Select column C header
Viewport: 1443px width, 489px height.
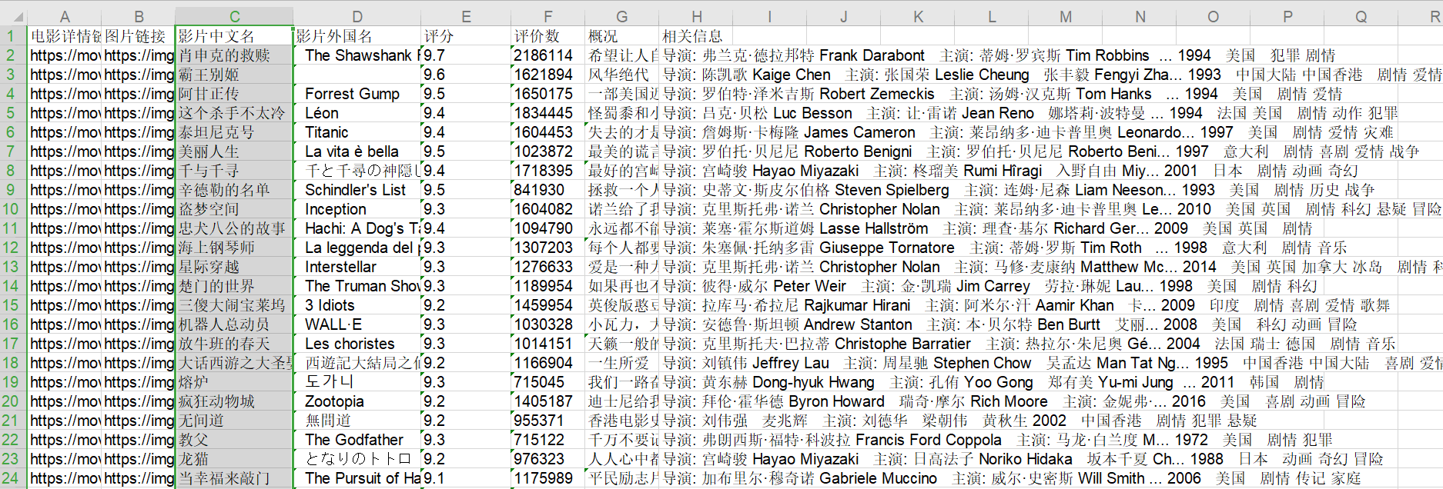235,16
